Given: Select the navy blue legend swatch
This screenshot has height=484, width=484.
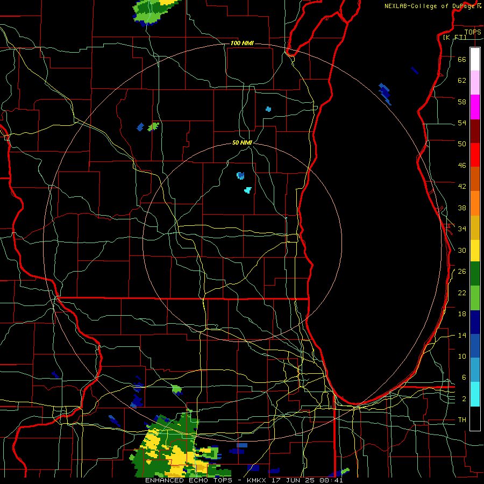Looking at the screenshot, I should tap(475, 322).
